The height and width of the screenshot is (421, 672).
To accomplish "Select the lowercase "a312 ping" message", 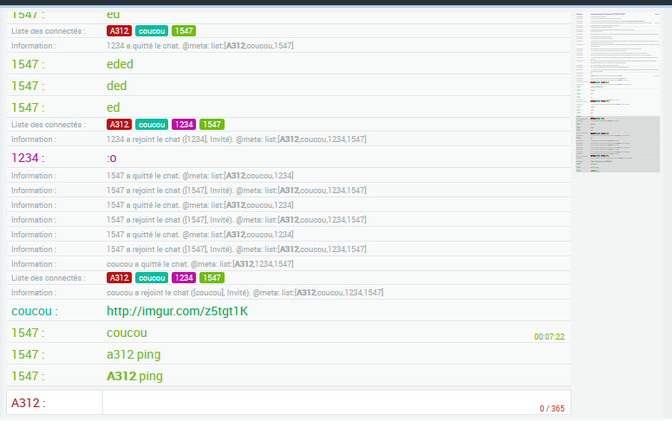I will click(134, 354).
